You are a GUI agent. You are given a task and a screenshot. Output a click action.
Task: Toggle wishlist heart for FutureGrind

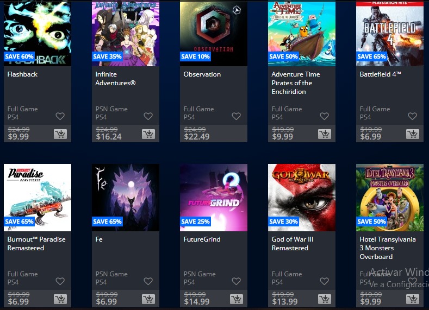tap(237, 281)
